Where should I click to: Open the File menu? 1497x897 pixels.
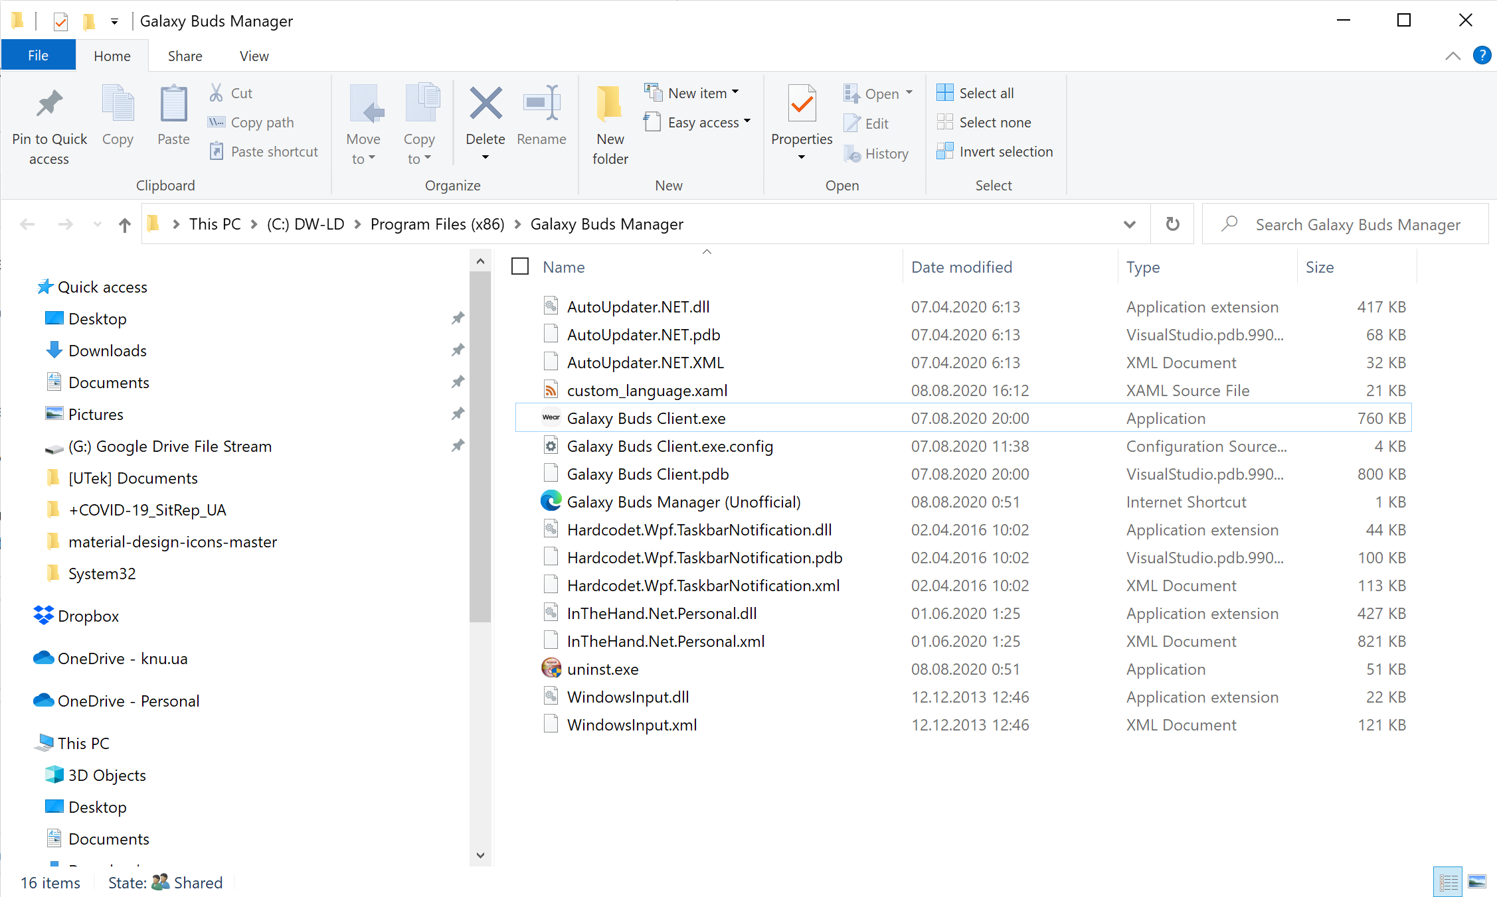coord(38,55)
